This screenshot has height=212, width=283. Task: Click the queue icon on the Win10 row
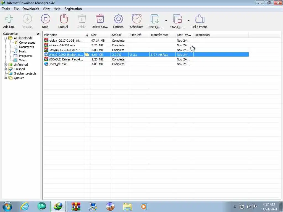click(x=87, y=55)
